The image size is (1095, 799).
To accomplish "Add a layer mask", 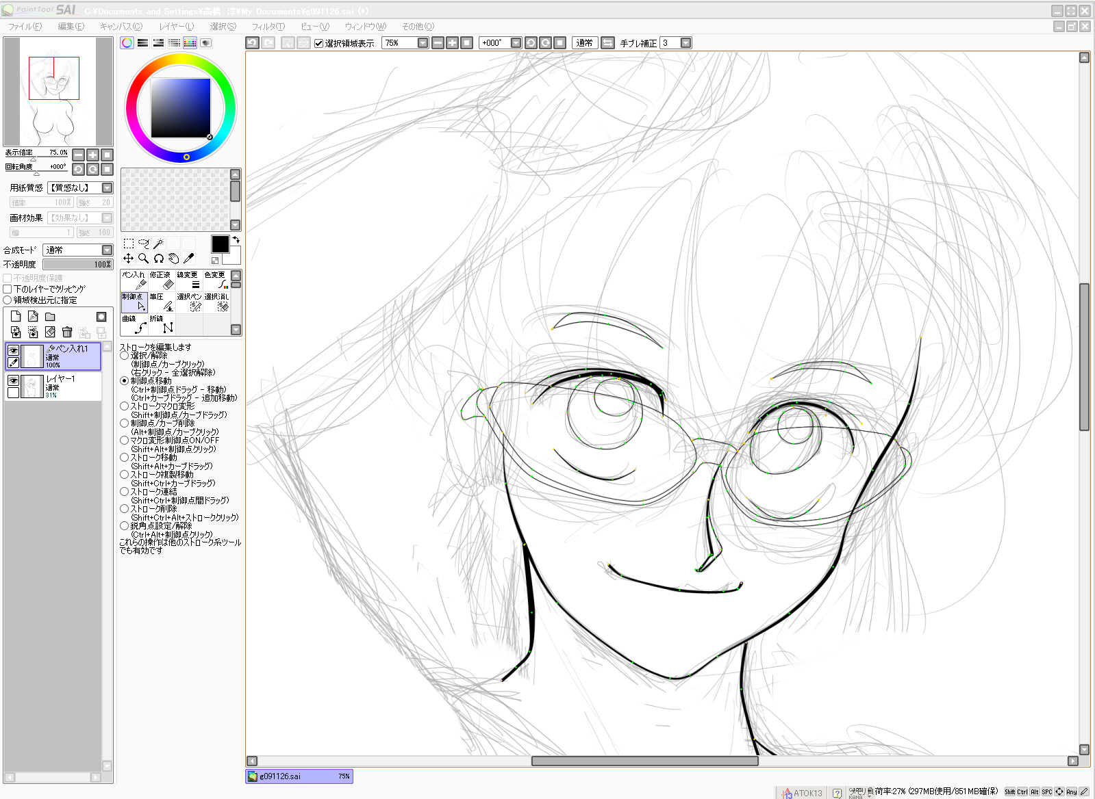I will click(101, 316).
